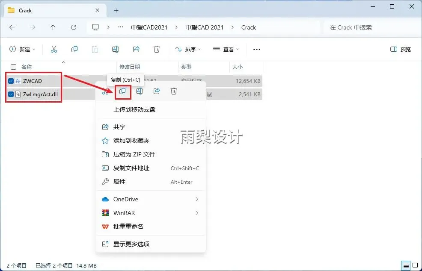Image resolution: width=422 pixels, height=271 pixels.
Task: Toggle the select-all checkbox in header
Action: (13, 67)
